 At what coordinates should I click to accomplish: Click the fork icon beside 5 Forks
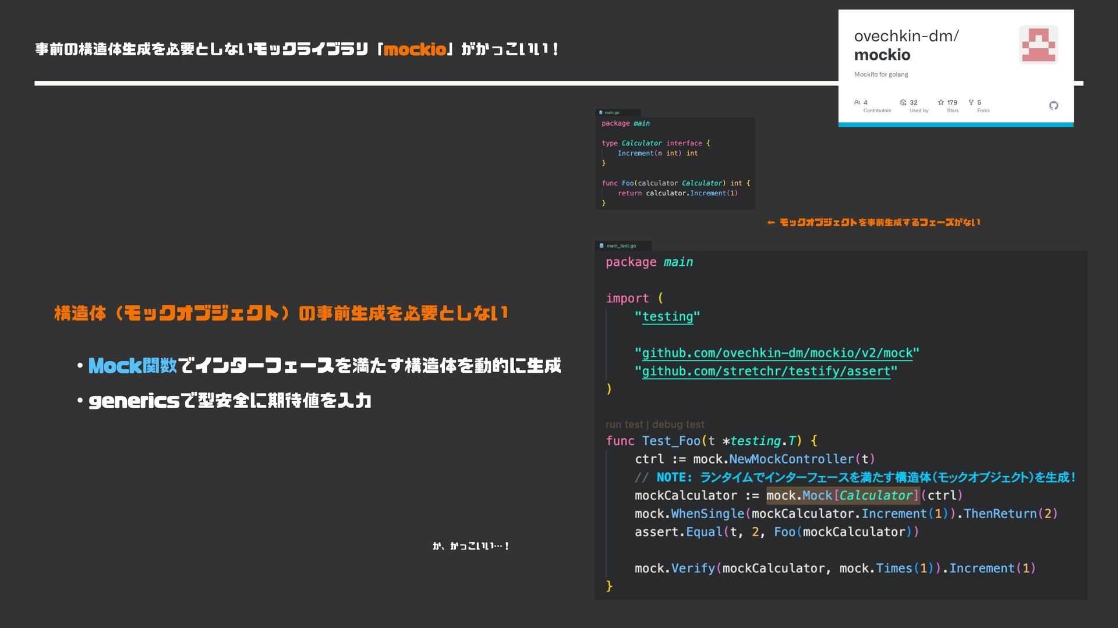tap(971, 102)
